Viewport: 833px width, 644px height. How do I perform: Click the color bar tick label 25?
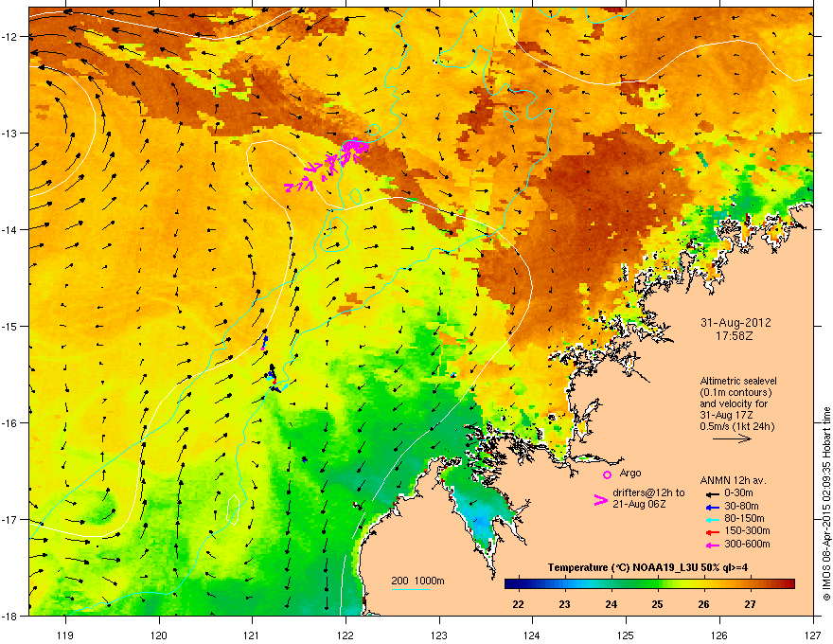pyautogui.click(x=657, y=604)
